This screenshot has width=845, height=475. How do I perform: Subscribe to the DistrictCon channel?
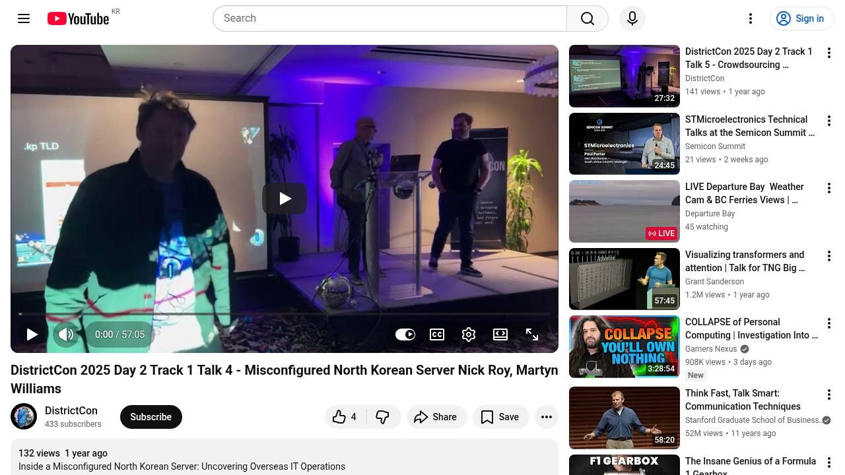click(x=151, y=417)
